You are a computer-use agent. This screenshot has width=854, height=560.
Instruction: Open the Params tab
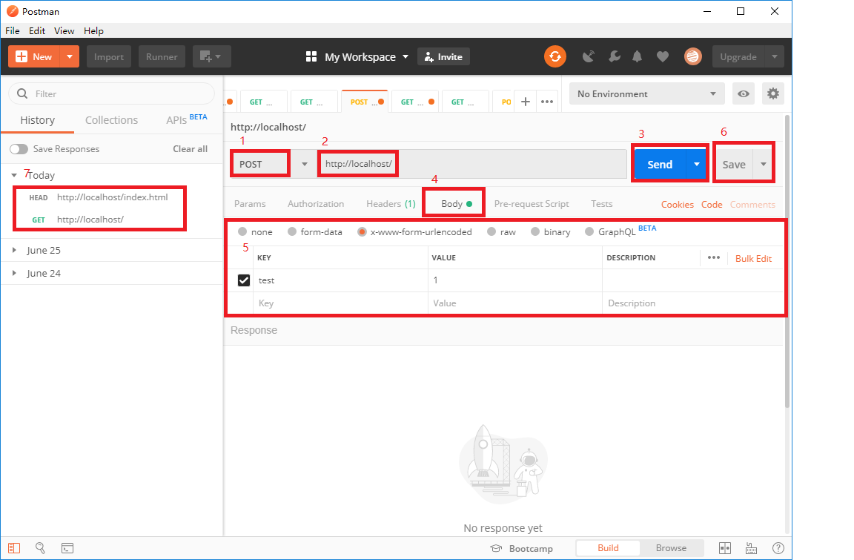click(250, 204)
